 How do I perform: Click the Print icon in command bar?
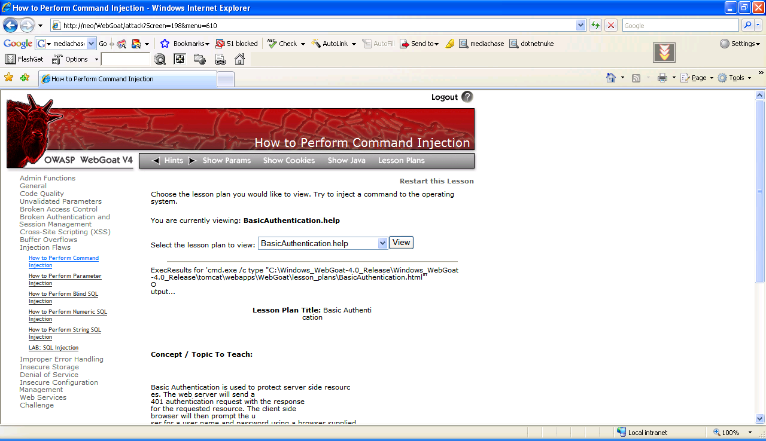tap(662, 78)
